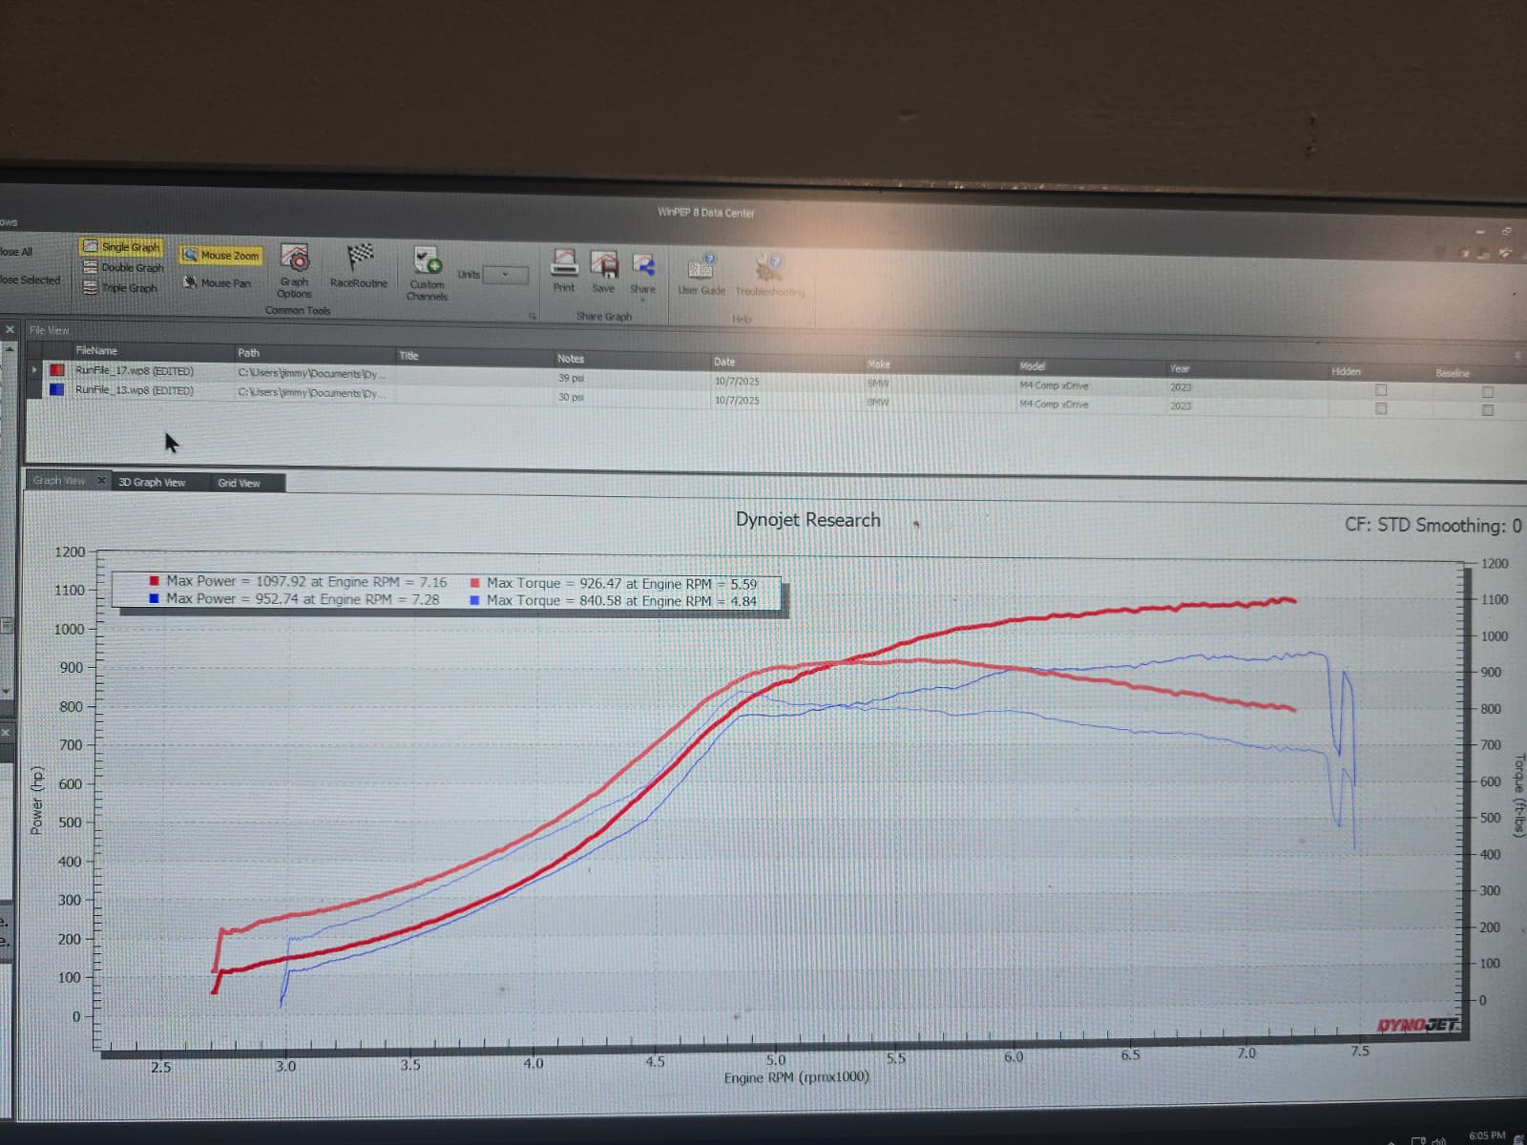
Task: Check Hidden box for RunFile_13
Action: [x=1381, y=408]
